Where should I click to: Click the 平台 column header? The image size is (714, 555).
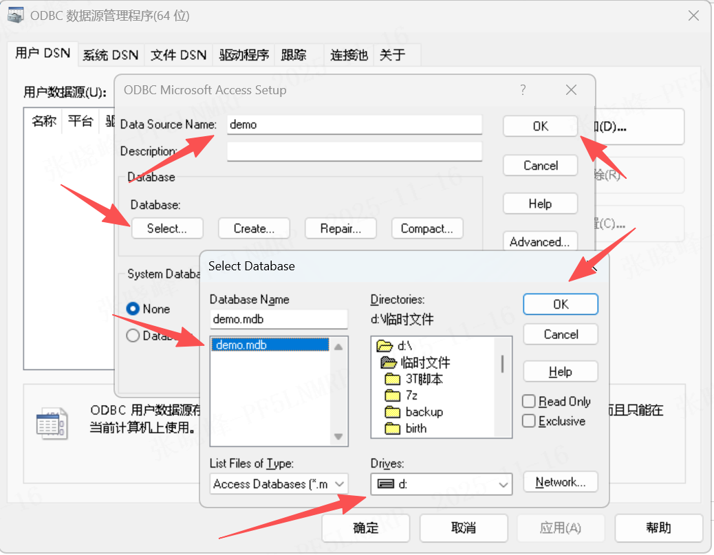[x=80, y=121]
